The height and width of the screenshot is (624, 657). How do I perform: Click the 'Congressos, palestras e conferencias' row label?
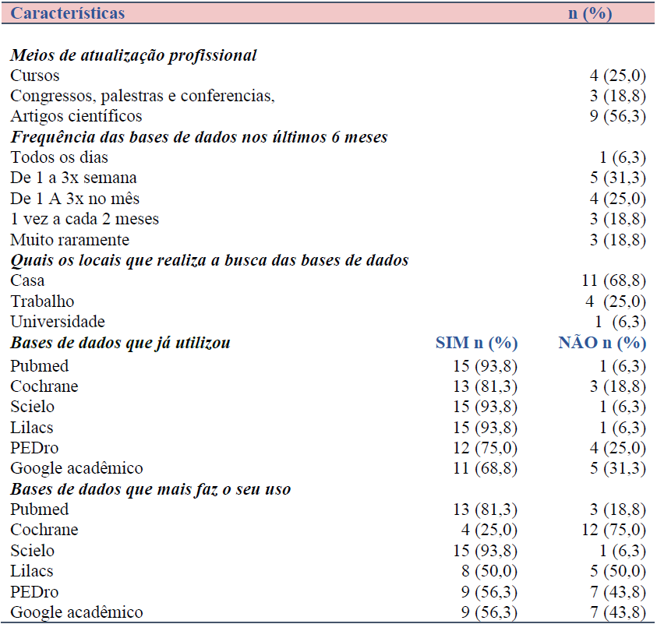143,96
